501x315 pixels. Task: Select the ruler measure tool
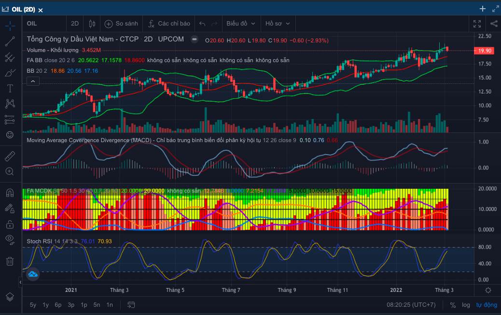click(10, 156)
